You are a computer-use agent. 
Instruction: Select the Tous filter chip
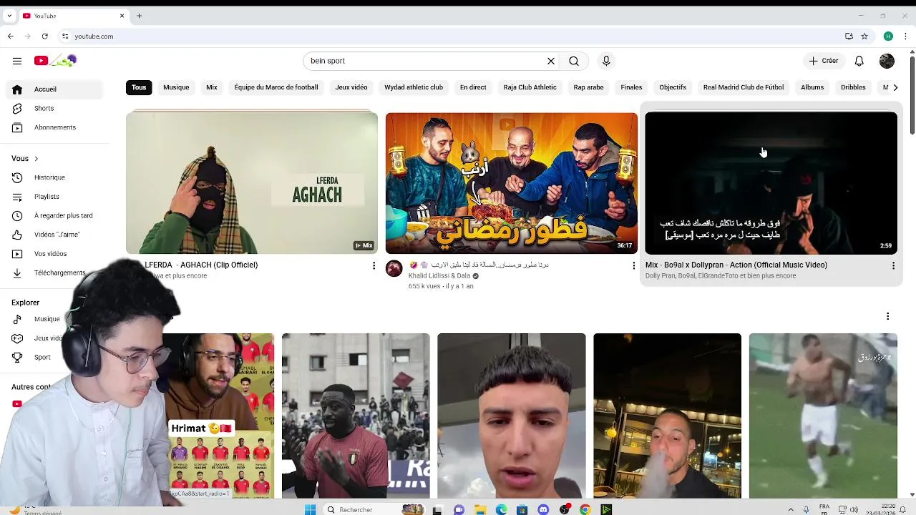tap(139, 87)
